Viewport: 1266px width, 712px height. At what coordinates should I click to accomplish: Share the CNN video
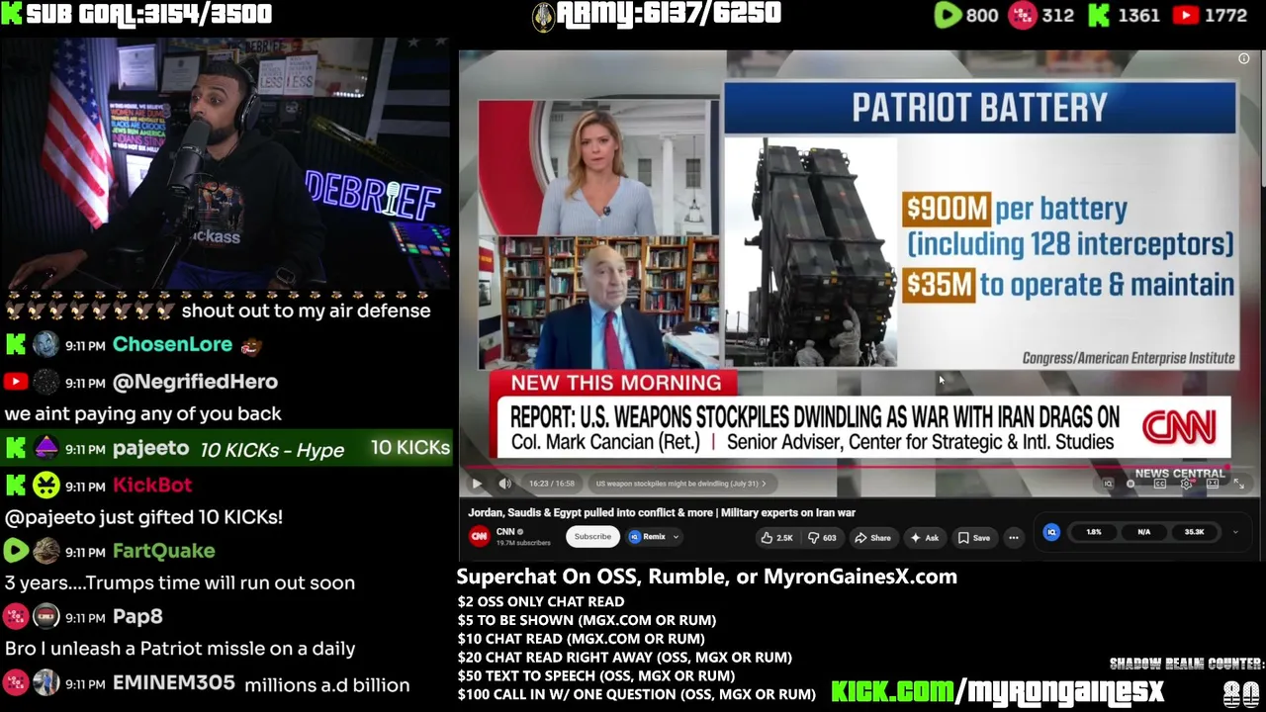coord(872,538)
